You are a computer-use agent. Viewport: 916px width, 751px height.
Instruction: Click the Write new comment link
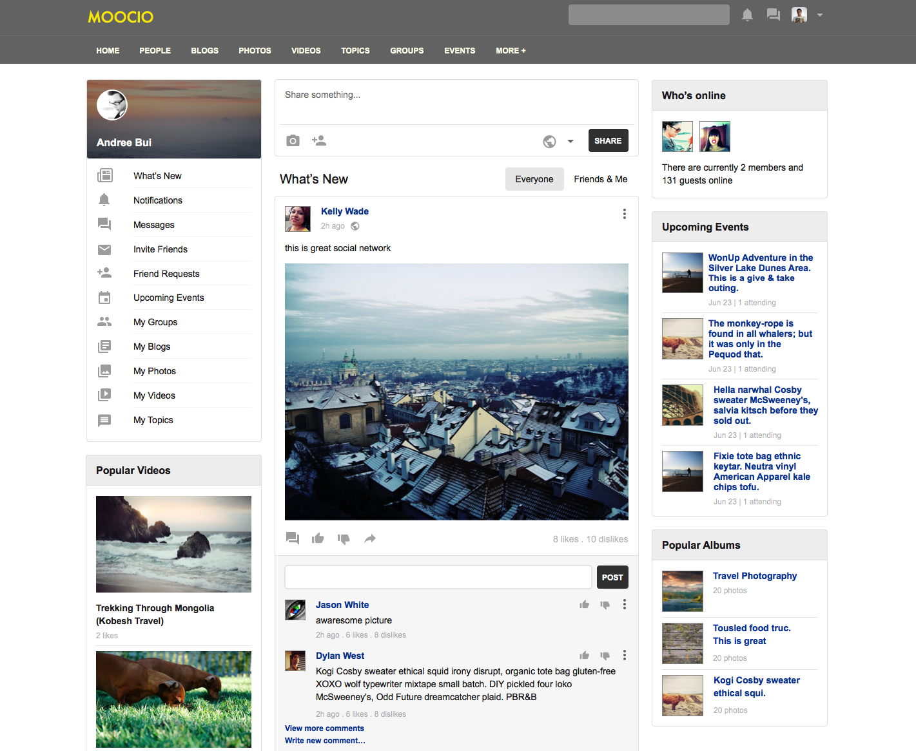[x=325, y=741]
